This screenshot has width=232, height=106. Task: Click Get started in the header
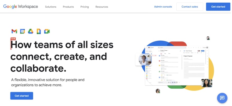coord(218,7)
